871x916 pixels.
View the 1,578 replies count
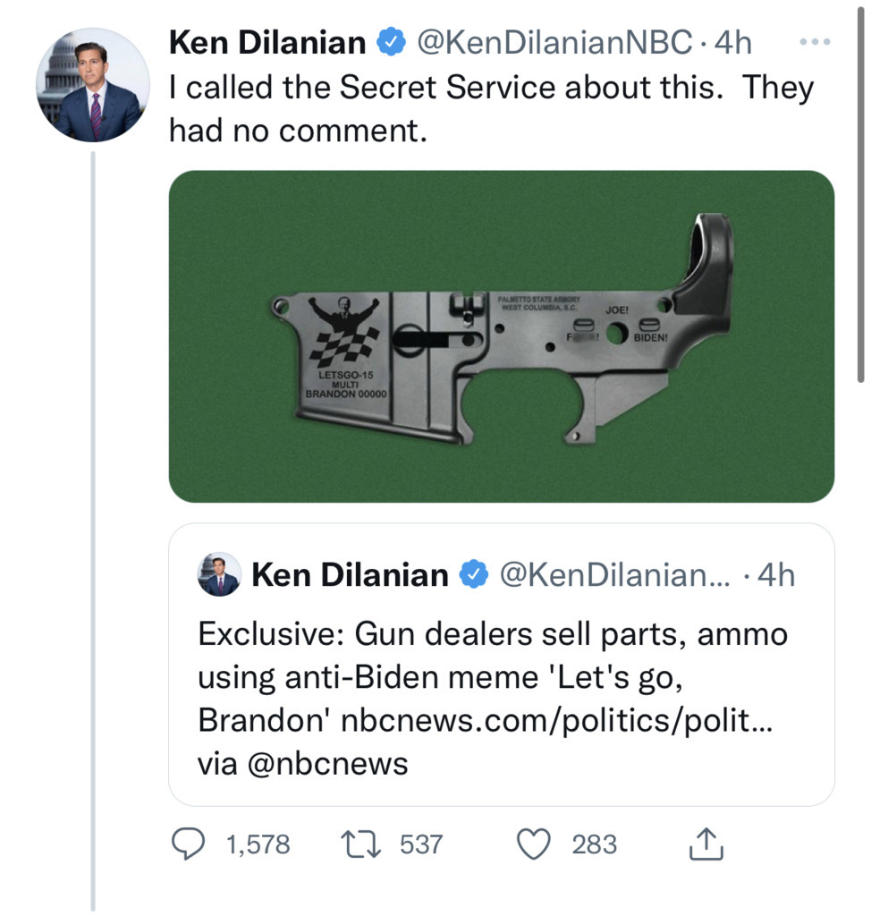click(258, 844)
